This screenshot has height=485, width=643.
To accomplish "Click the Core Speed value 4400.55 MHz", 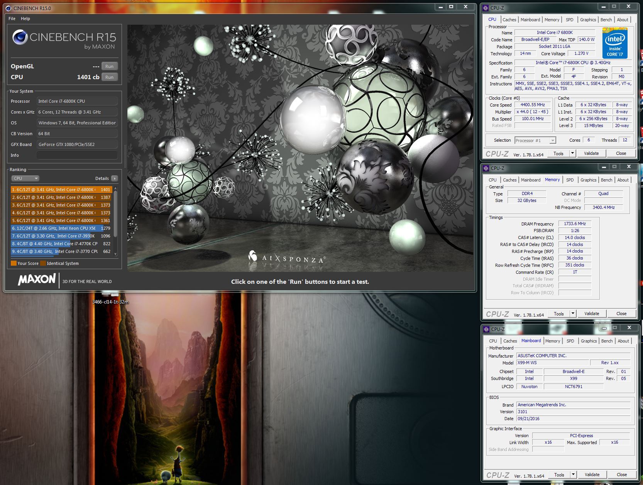I will tap(533, 105).
